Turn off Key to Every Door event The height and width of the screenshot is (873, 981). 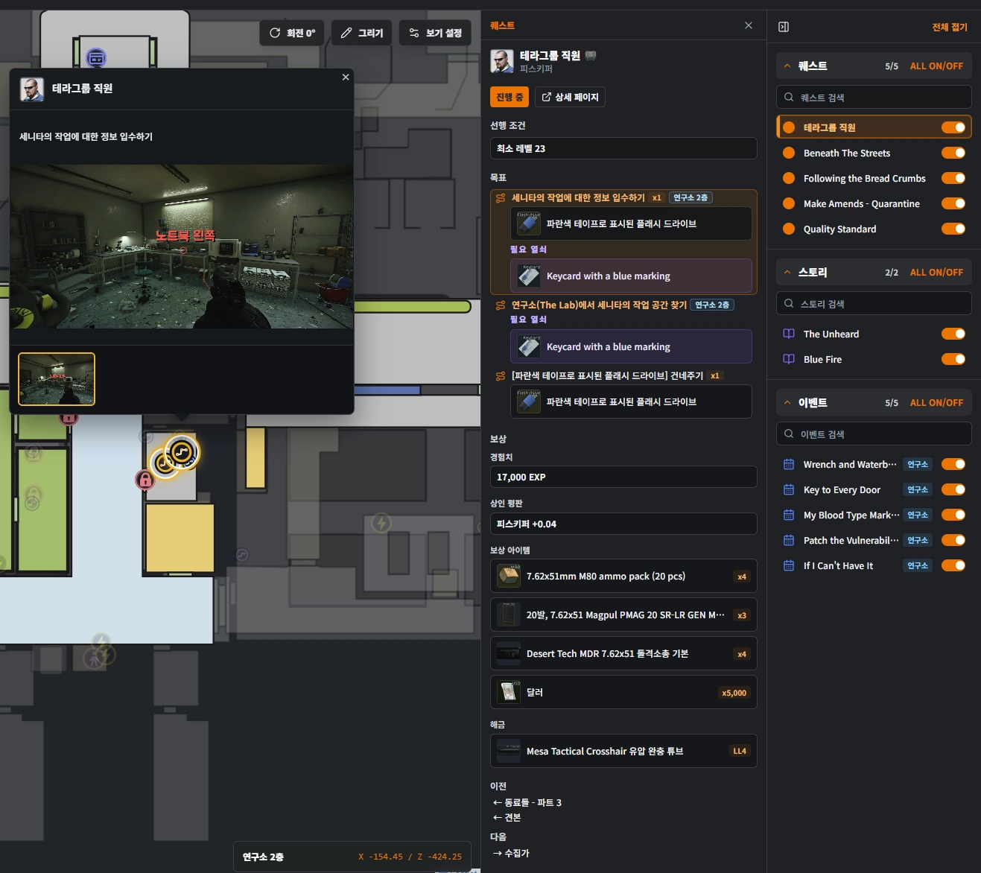[953, 489]
